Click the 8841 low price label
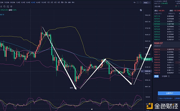The width and height of the screenshot is (180, 111). pyautogui.click(x=71, y=88)
